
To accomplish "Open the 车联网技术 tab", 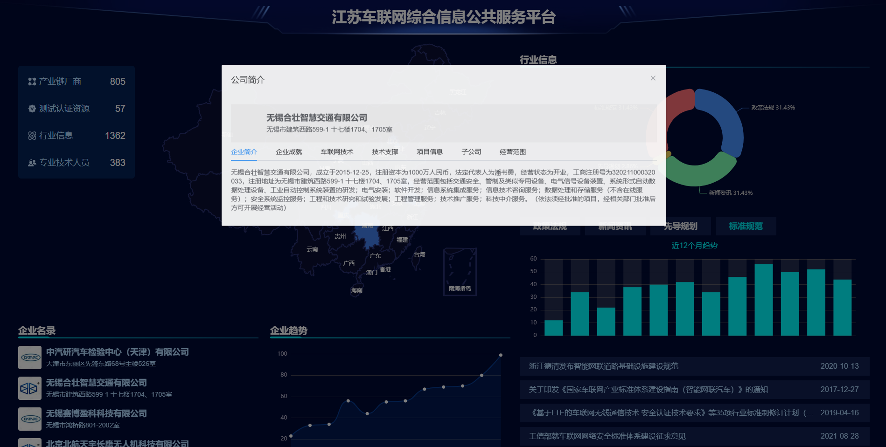I will tap(337, 152).
